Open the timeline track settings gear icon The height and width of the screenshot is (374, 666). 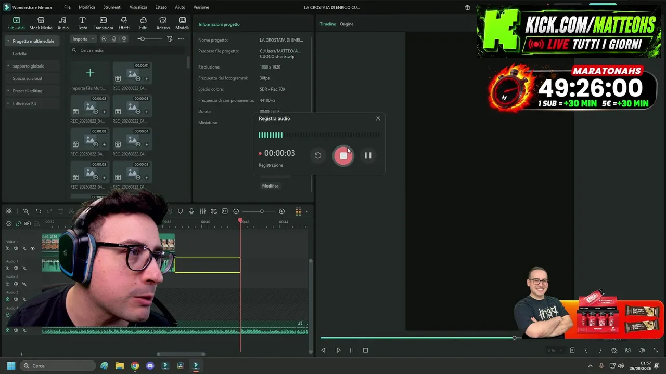click(9, 224)
